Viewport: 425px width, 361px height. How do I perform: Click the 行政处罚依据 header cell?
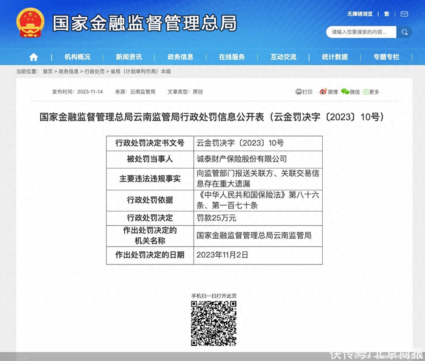[x=150, y=200]
